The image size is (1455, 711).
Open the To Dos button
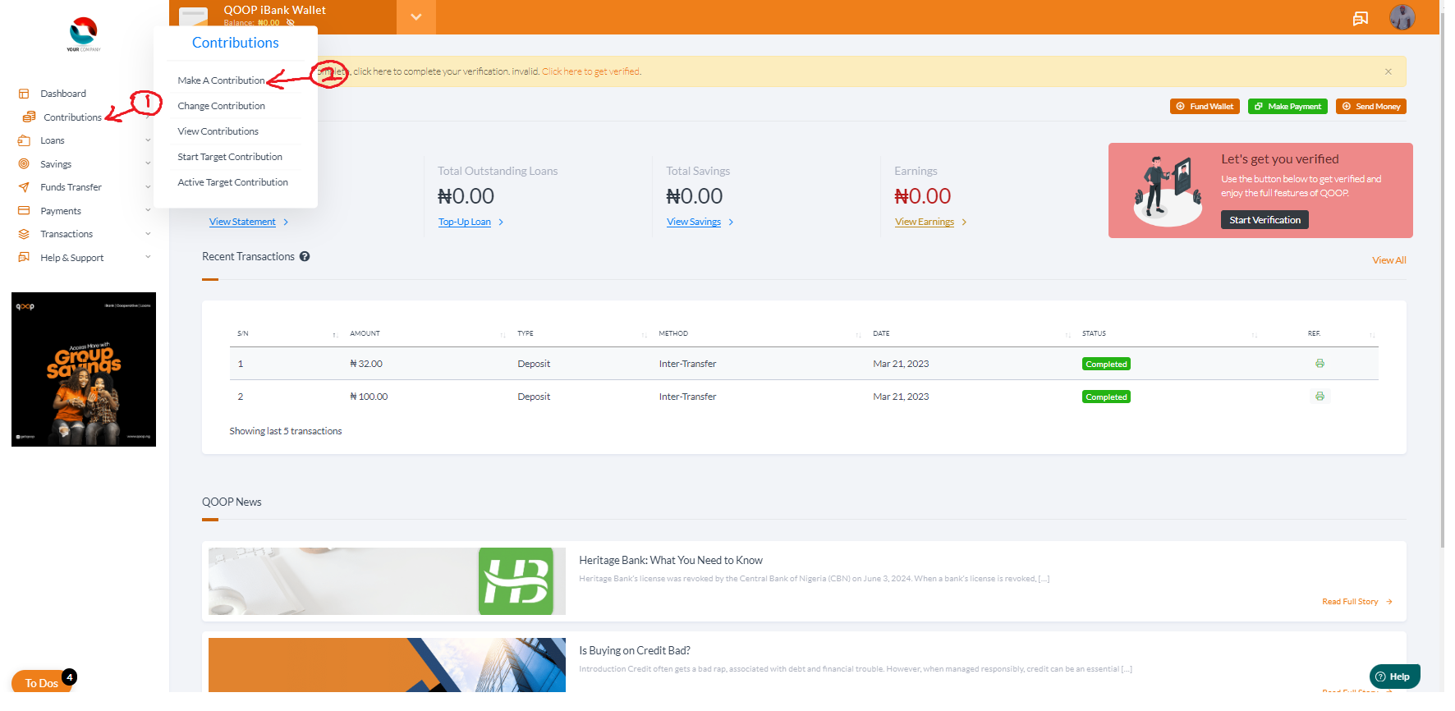[42, 682]
